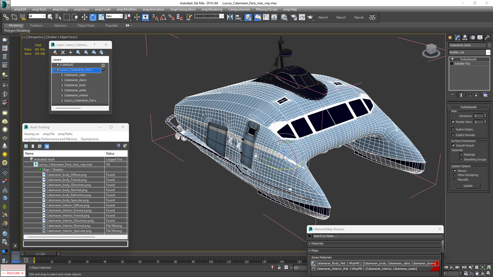Viewport: 493px width, 277px height.
Task: Open the Rendered Frame Window icon
Action: pos(302,17)
